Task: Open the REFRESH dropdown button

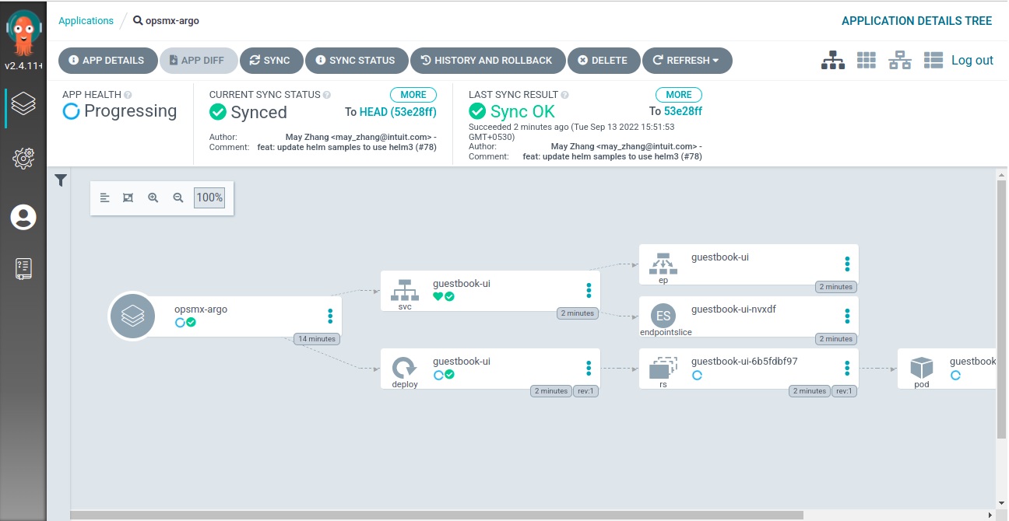Action: coord(687,61)
